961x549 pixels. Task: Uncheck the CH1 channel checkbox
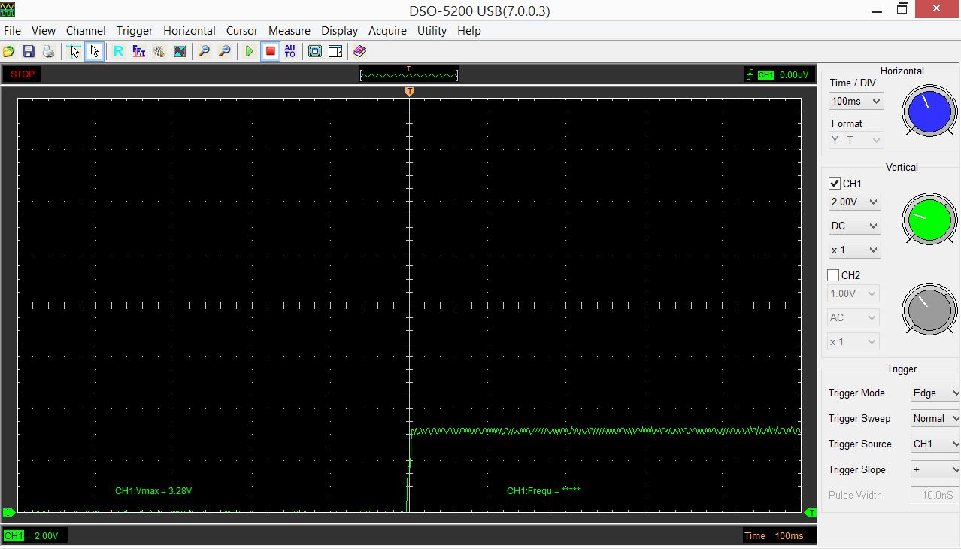coord(835,184)
